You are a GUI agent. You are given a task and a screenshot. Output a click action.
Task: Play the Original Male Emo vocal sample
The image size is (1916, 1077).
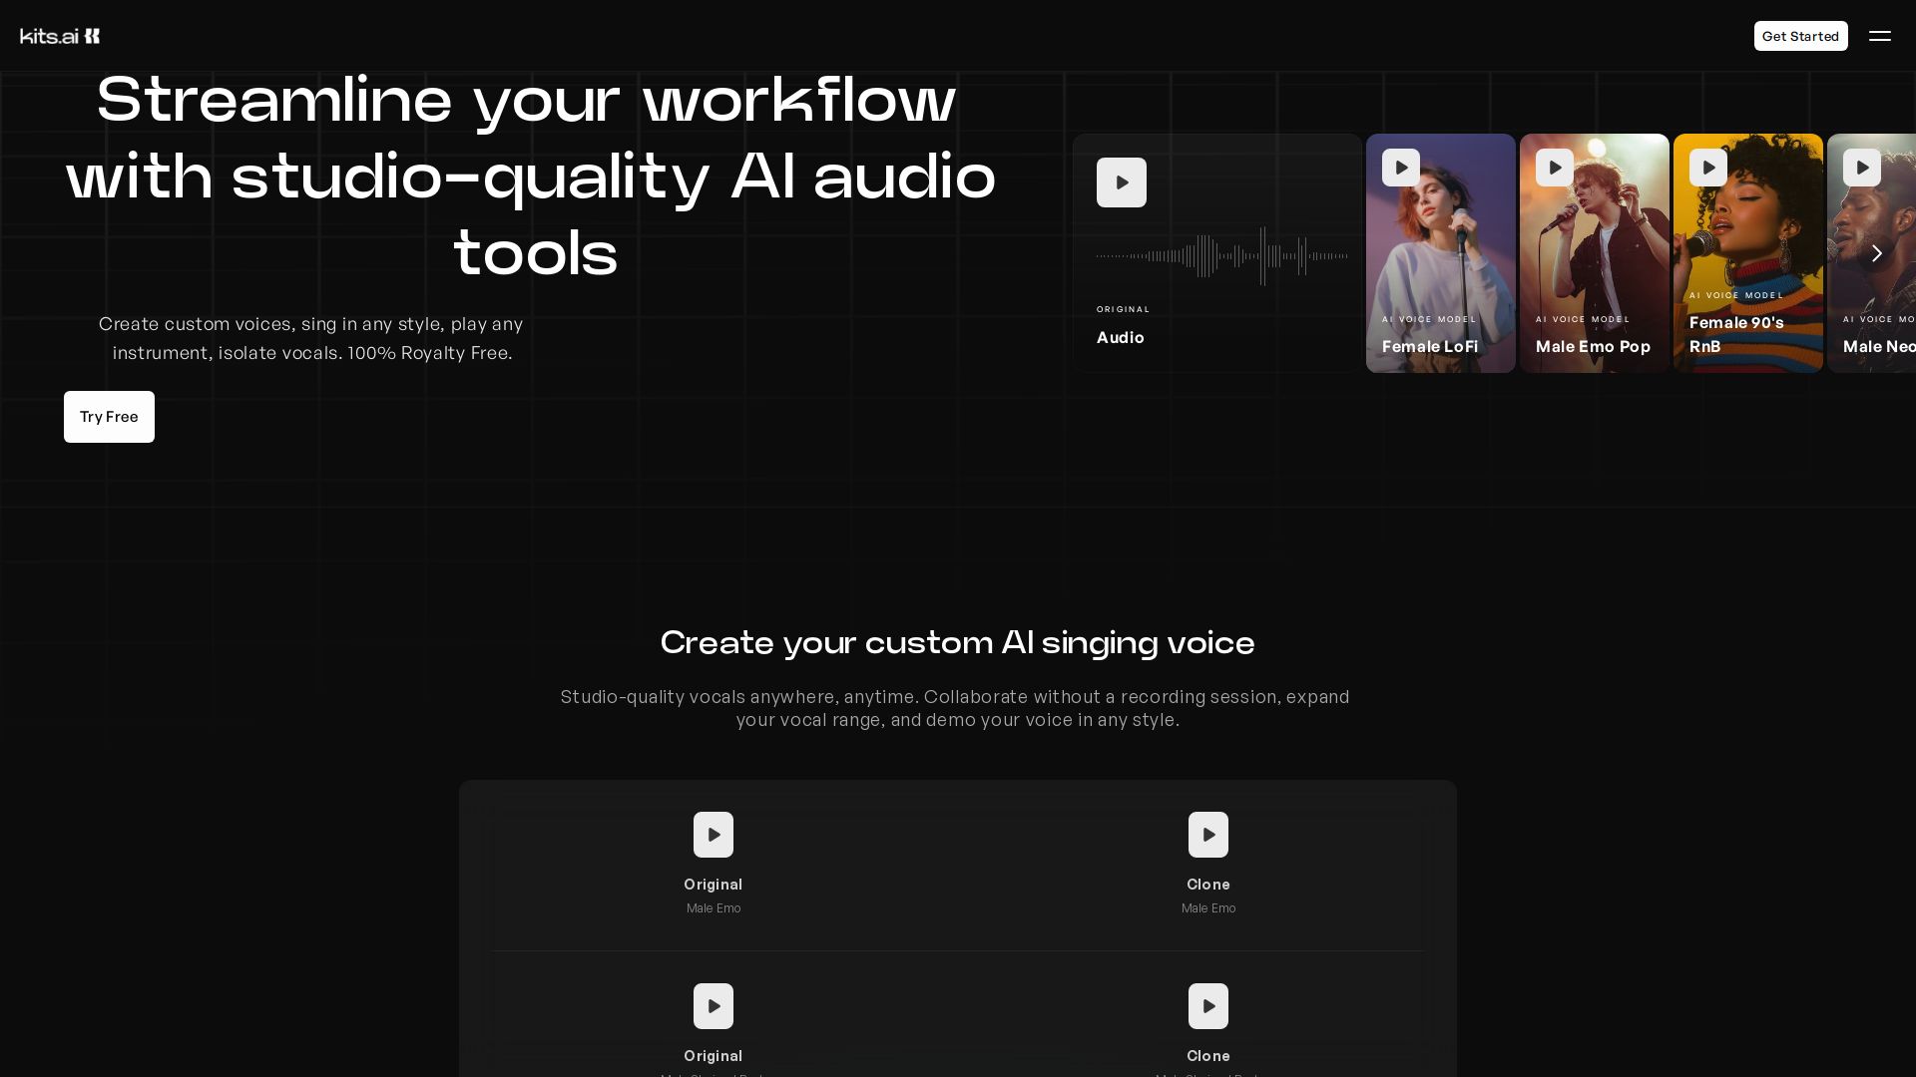click(713, 835)
